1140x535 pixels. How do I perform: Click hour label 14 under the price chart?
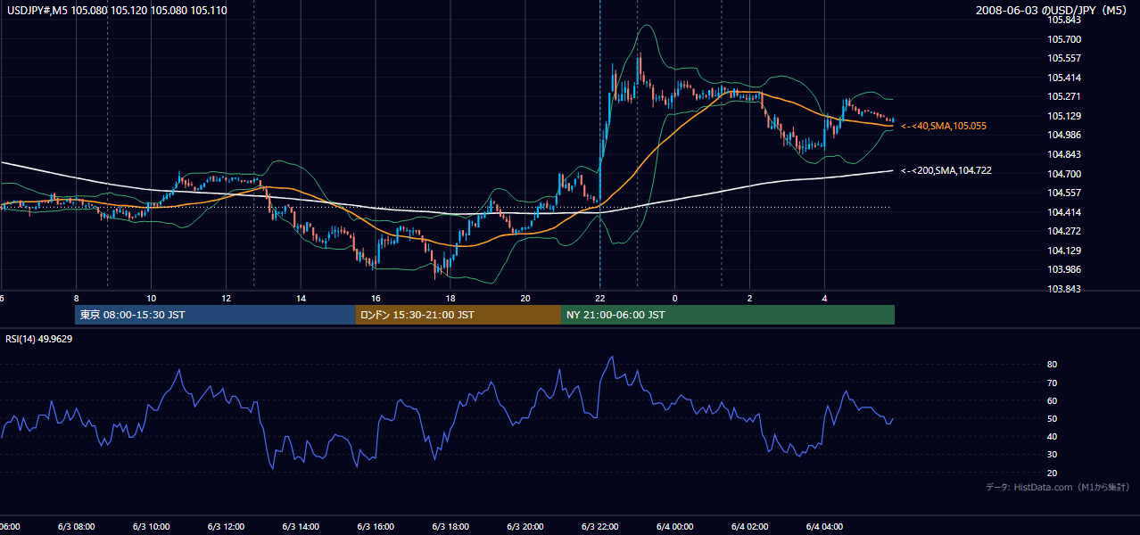click(302, 299)
